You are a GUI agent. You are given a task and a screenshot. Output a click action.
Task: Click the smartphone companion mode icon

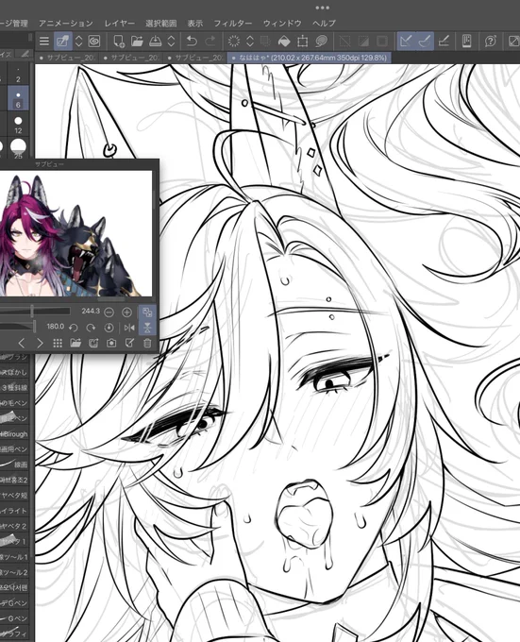pyautogui.click(x=467, y=41)
